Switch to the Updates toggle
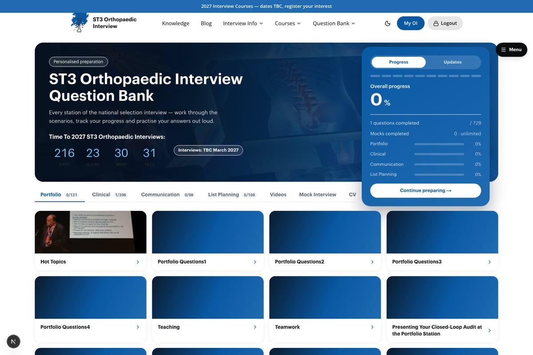Image resolution: width=533 pixels, height=355 pixels. 453,62
